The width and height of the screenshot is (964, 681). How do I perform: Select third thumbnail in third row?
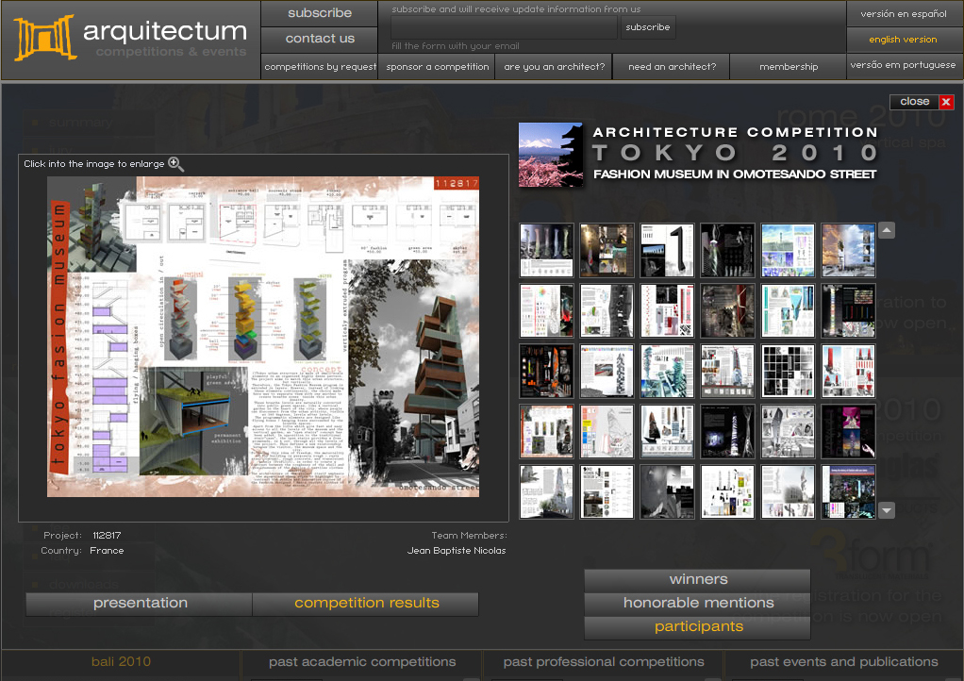(667, 371)
